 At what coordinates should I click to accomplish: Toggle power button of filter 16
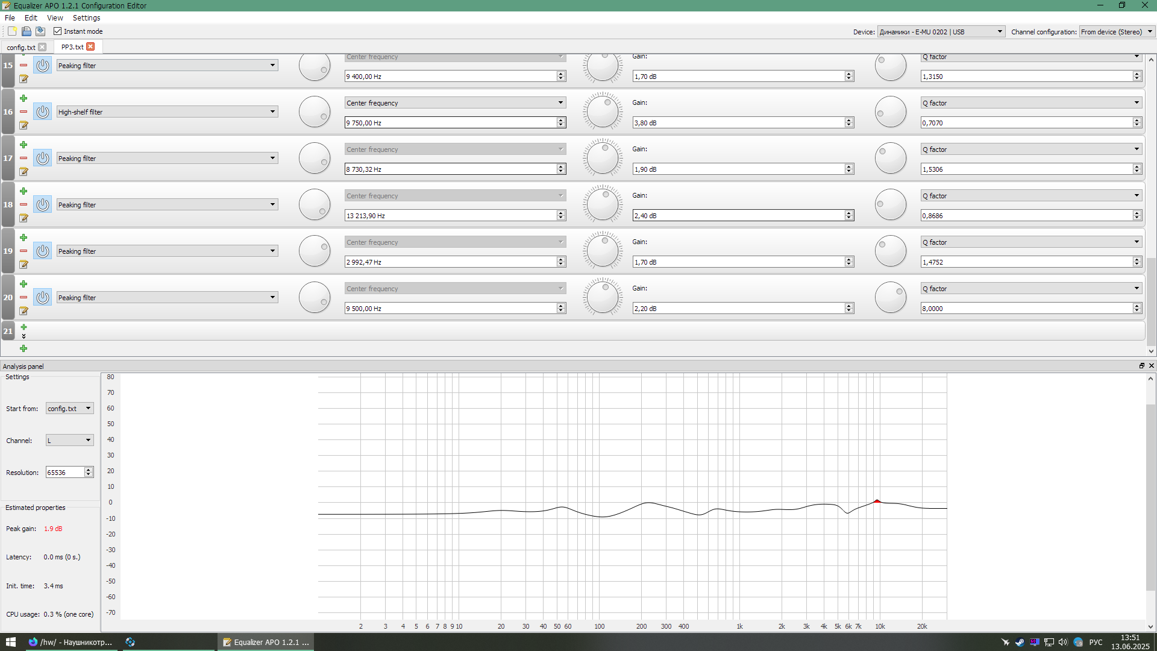click(42, 112)
